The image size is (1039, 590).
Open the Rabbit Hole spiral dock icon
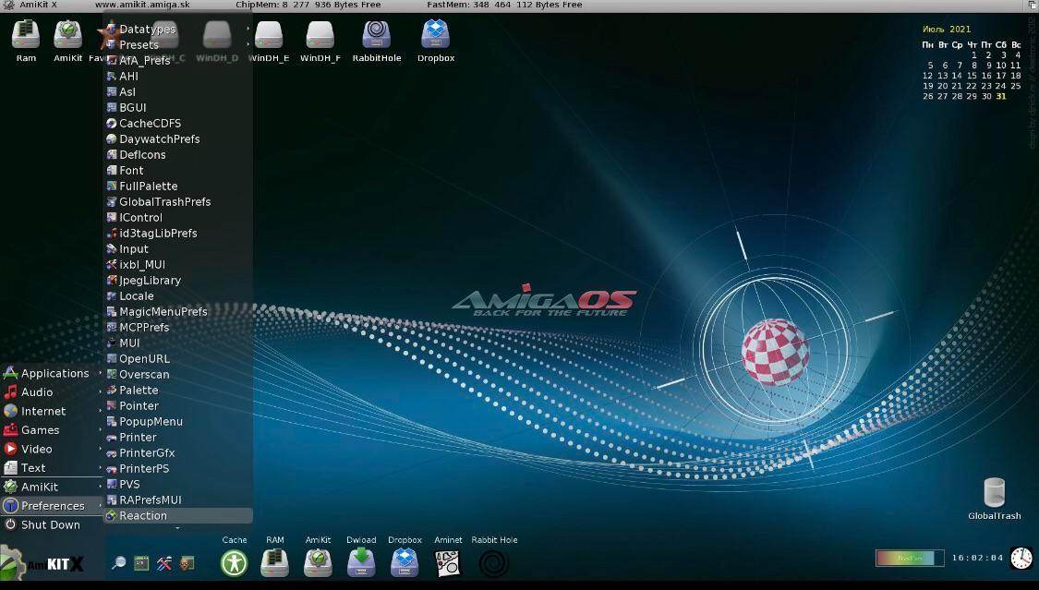(494, 562)
